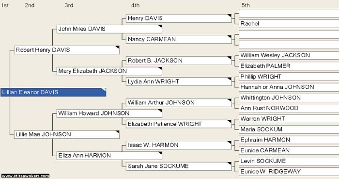This screenshot has width=339, height=179.
Task: Expand Mary Elizabeth JACKSON via corner triangle
Action: [160, 68]
